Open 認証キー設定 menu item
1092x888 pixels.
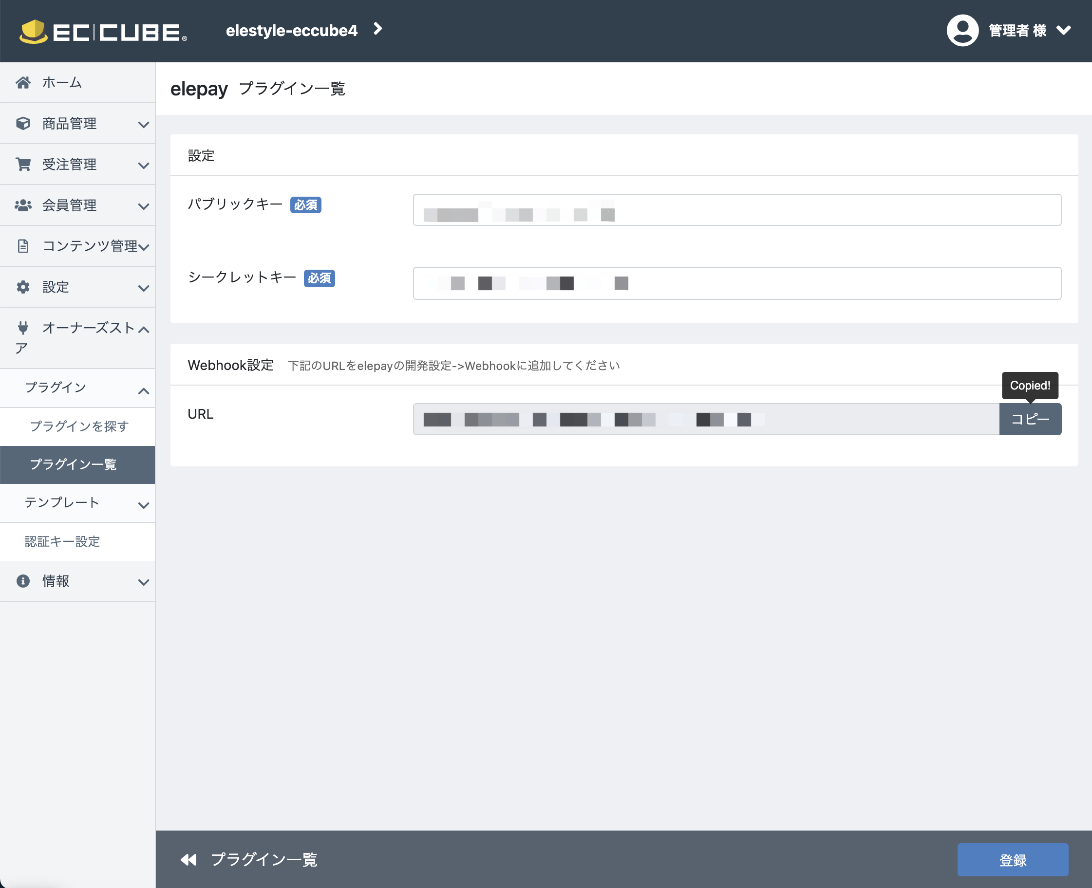[x=62, y=542]
